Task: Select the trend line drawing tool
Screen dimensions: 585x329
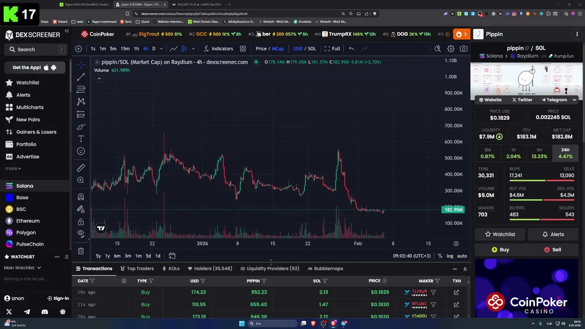Action: point(81,77)
